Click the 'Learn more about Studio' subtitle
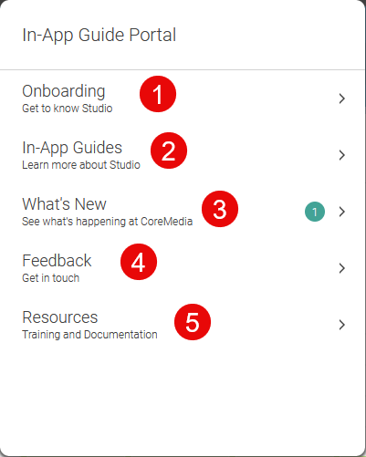The height and width of the screenshot is (457, 366). tap(81, 165)
